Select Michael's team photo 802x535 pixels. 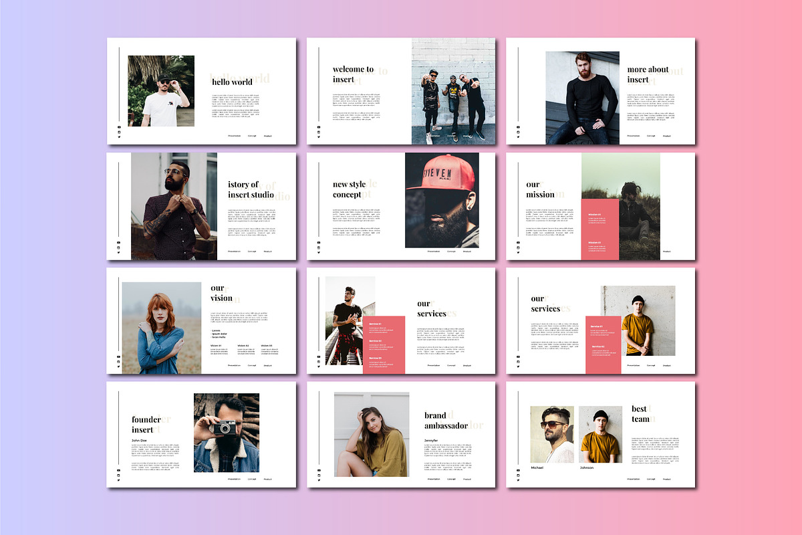click(x=552, y=435)
